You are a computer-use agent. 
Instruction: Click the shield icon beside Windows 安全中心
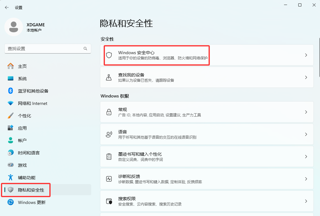pos(109,55)
